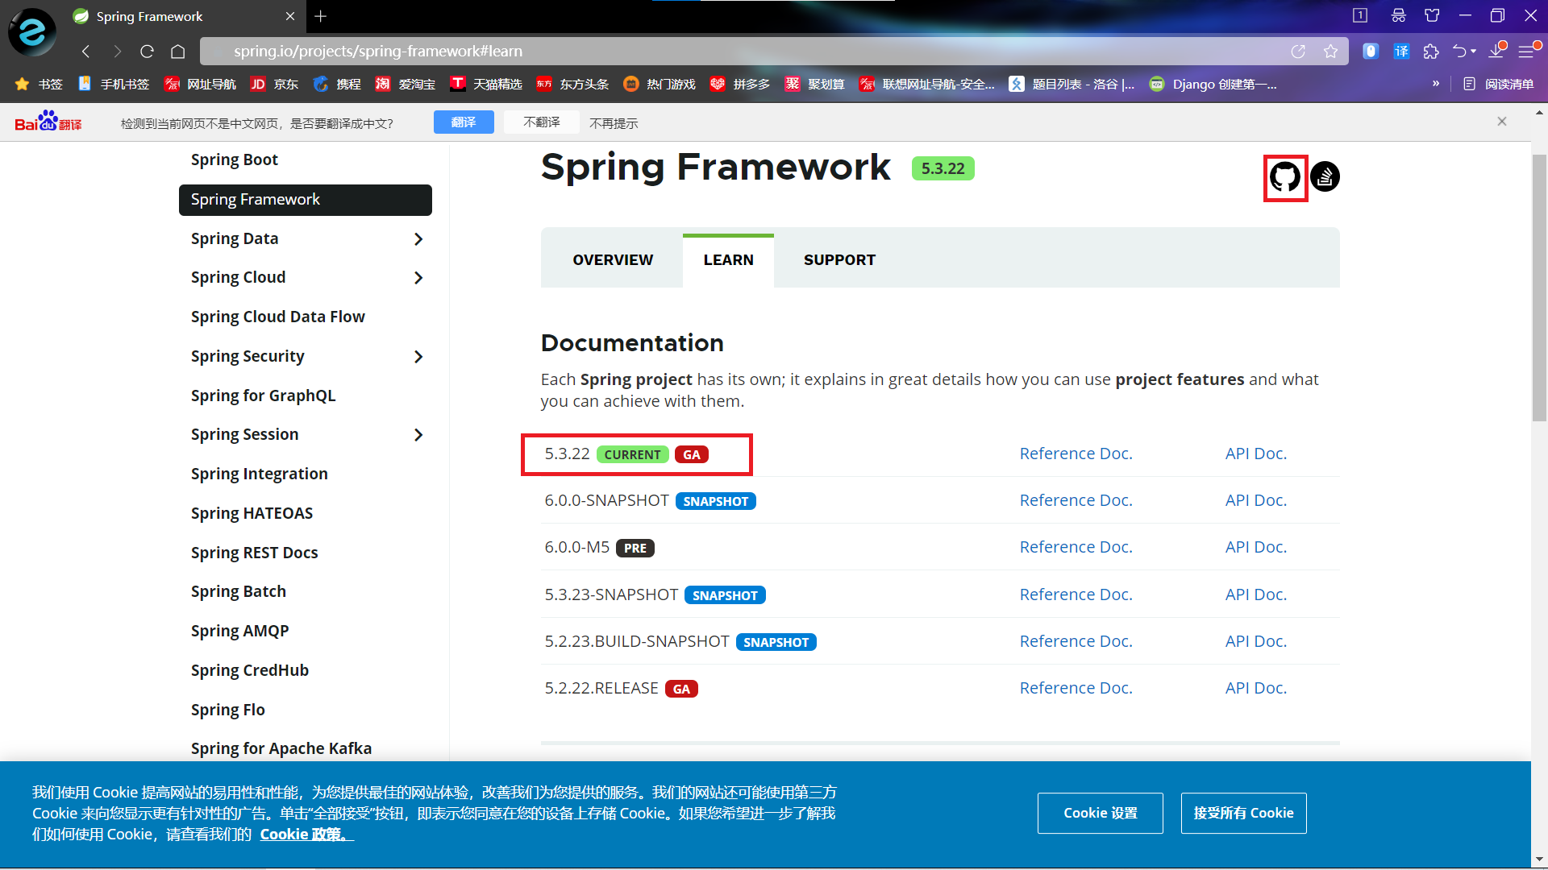Open the translate extension icon in toolbar

coord(1401,52)
